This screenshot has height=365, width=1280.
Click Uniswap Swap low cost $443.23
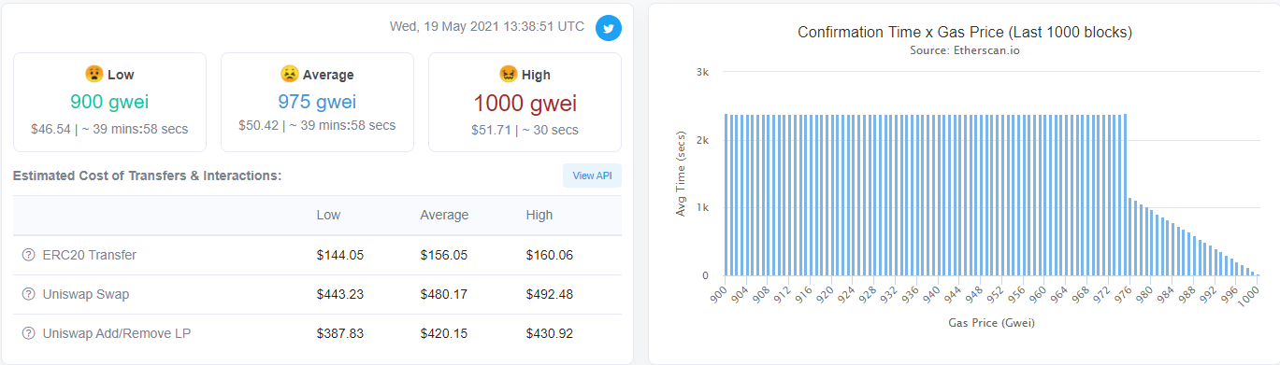click(340, 294)
